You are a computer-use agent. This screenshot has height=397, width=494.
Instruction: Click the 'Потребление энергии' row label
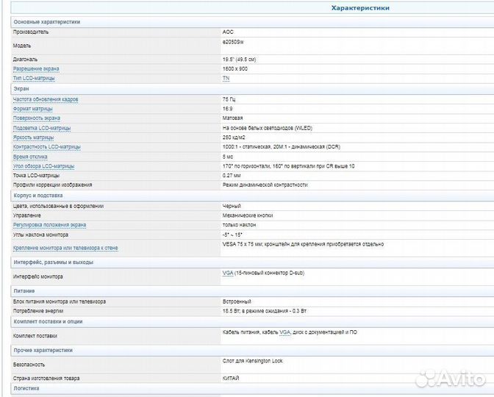pyautogui.click(x=38, y=311)
